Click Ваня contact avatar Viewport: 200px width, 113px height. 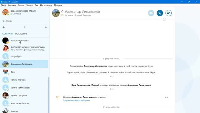pyautogui.click(x=6, y=72)
